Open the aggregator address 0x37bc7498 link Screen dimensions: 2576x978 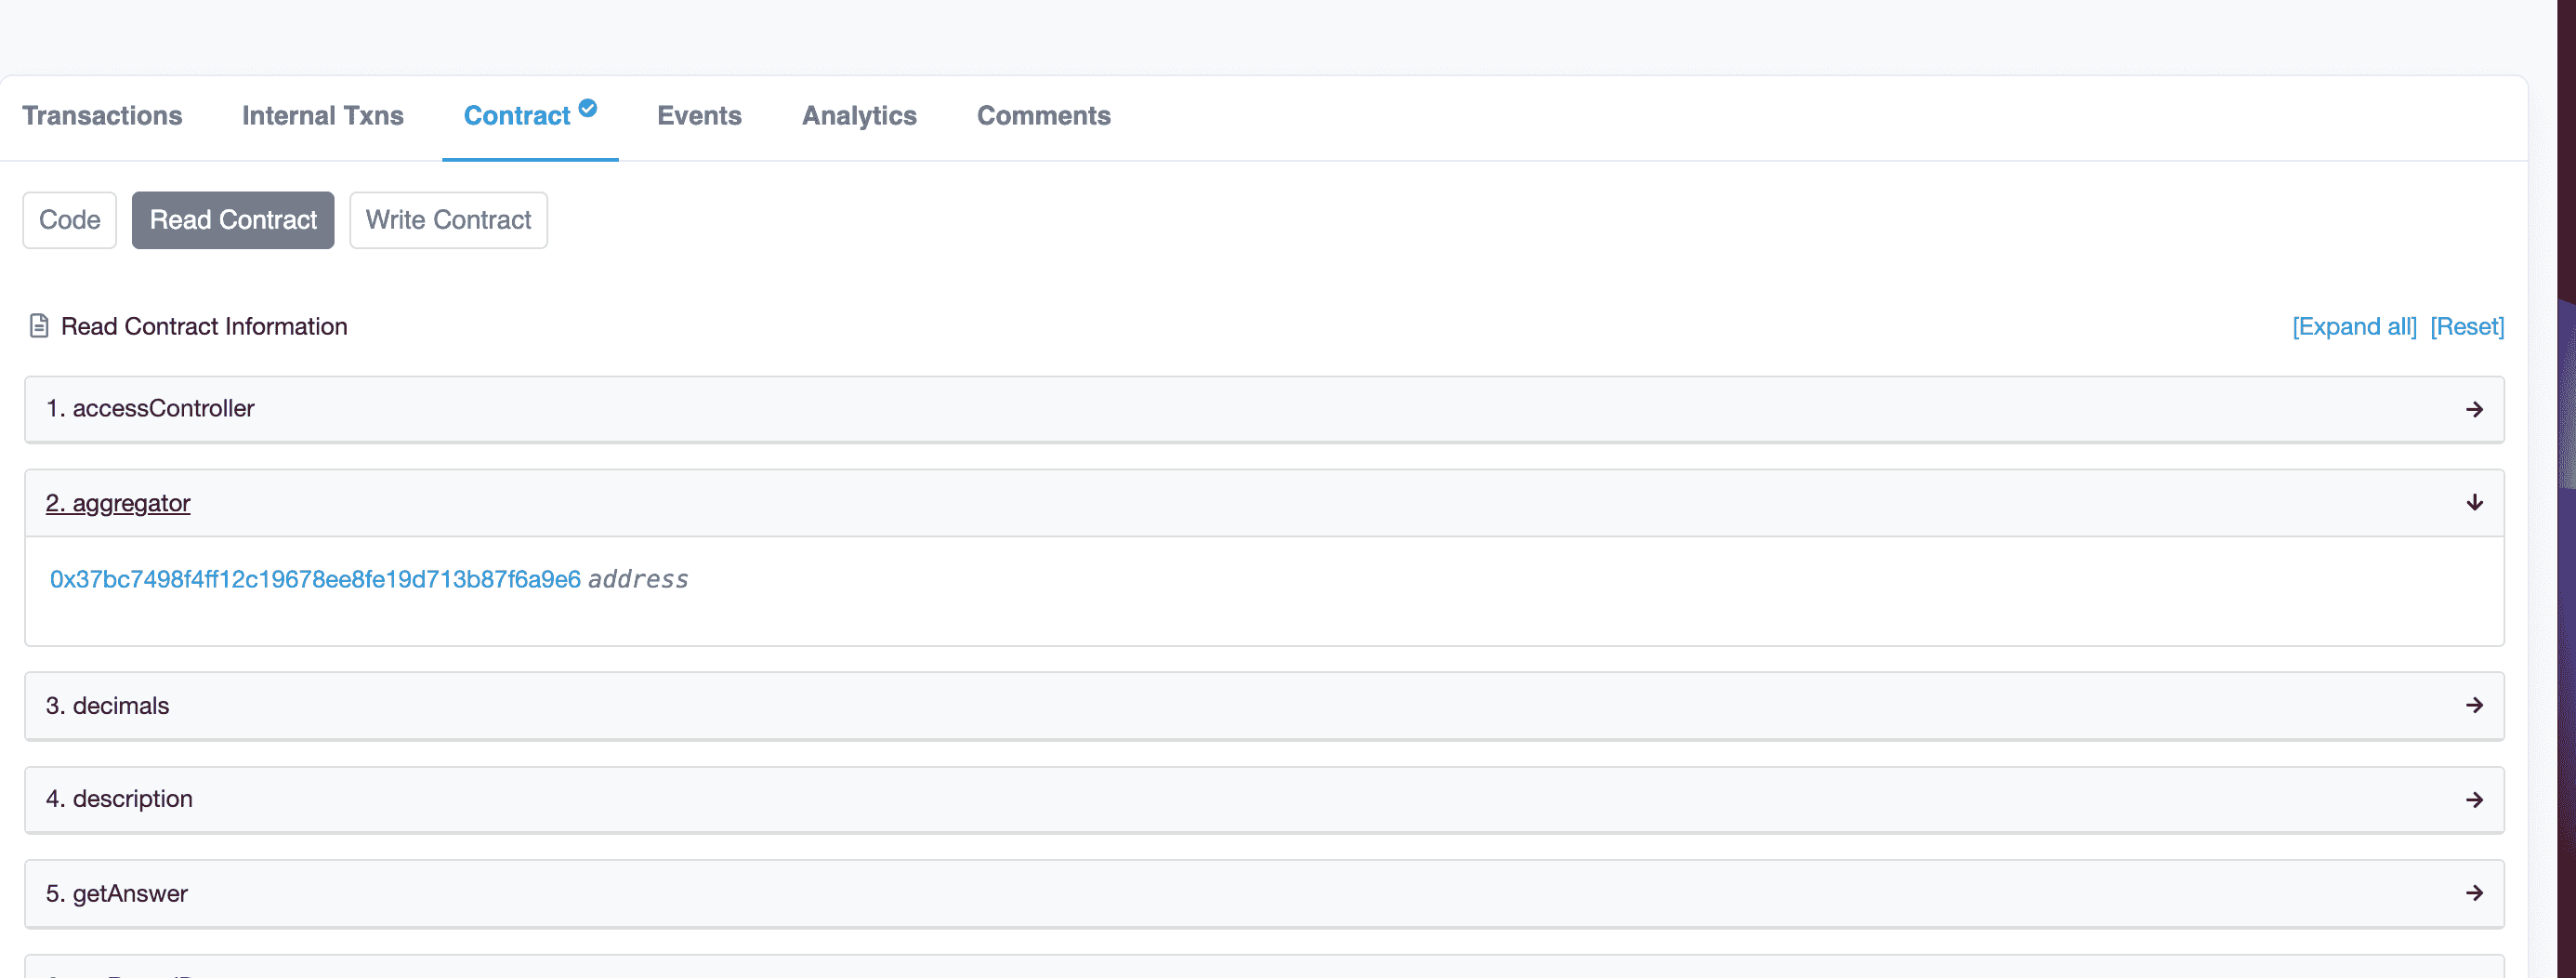tap(315, 580)
